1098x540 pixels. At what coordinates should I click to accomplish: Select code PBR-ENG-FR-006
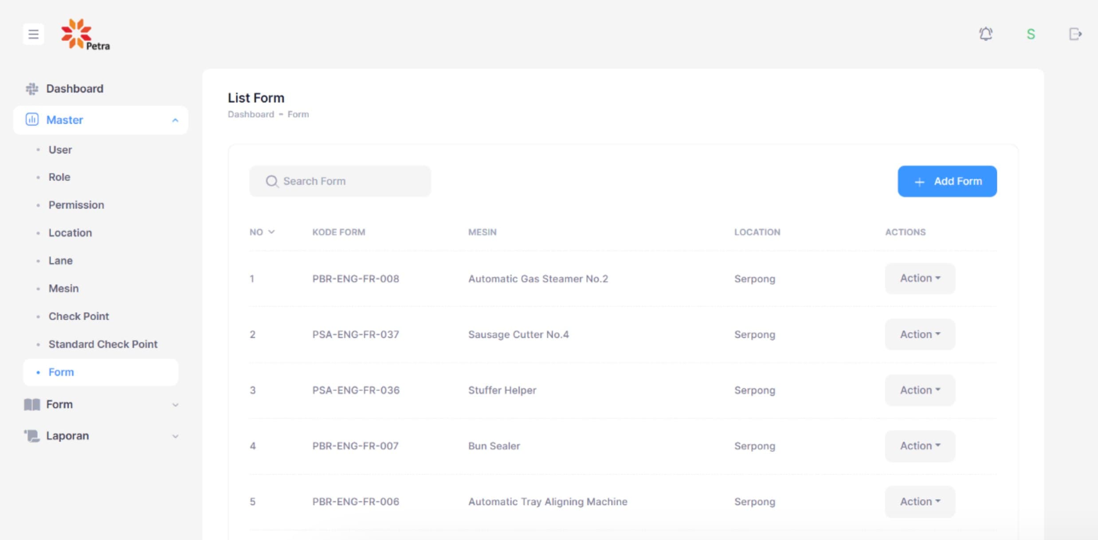tap(356, 501)
